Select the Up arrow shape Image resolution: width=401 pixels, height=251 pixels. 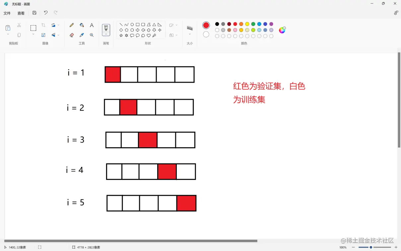[149, 30]
